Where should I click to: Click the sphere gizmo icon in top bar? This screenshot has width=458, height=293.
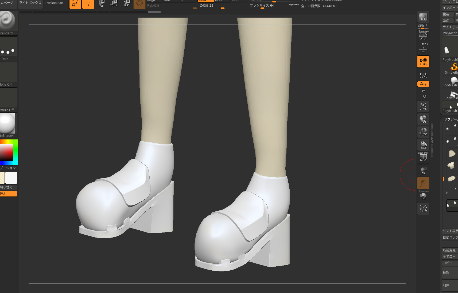(139, 4)
